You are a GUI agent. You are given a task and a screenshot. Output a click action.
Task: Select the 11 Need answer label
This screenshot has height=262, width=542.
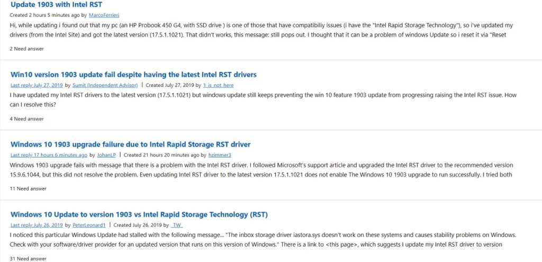click(x=28, y=189)
